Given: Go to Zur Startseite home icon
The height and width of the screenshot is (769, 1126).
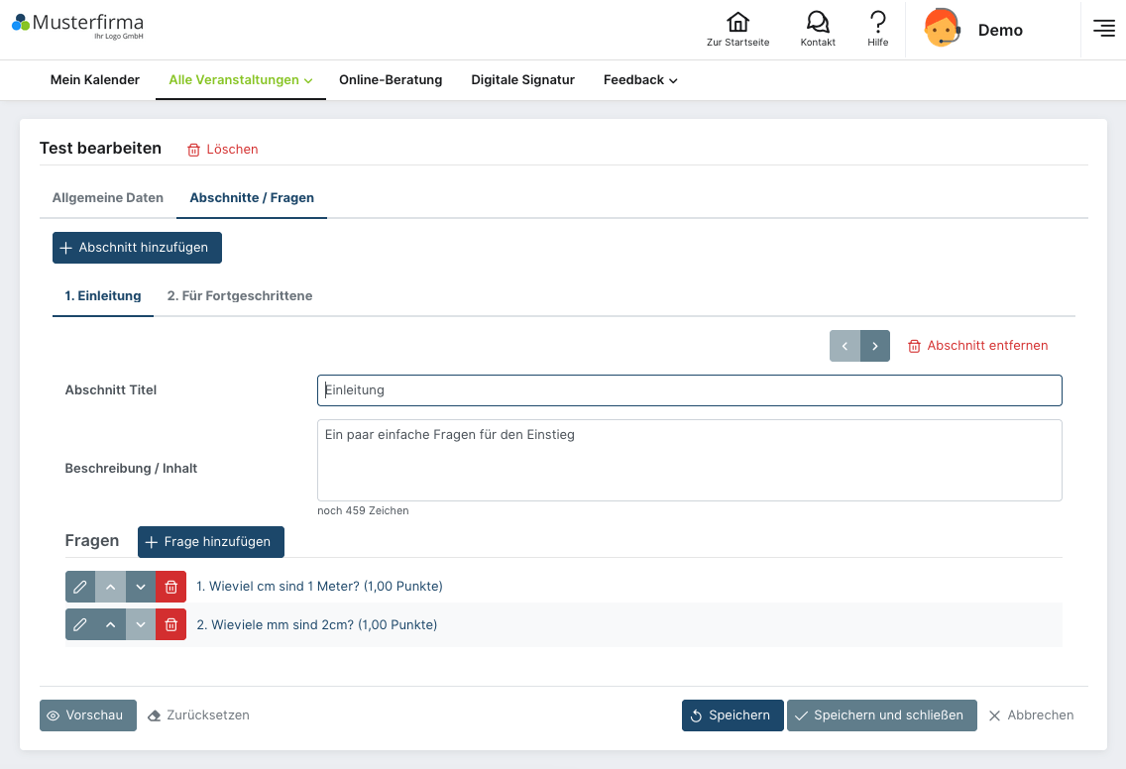Looking at the screenshot, I should tap(737, 29).
